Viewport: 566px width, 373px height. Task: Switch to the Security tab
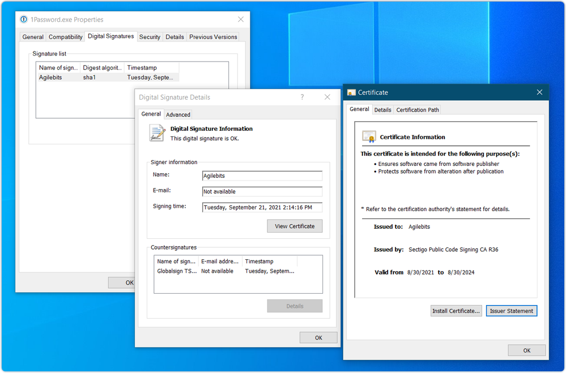[x=150, y=37]
